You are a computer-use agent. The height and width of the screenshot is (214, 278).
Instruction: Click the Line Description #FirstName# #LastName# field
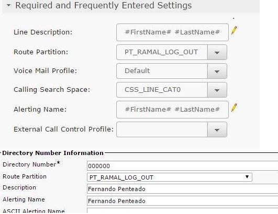coord(172,32)
